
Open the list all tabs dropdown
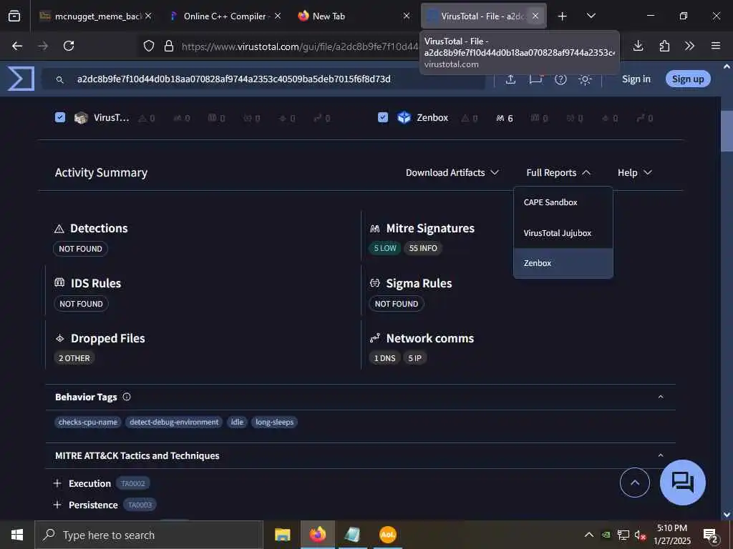click(591, 16)
